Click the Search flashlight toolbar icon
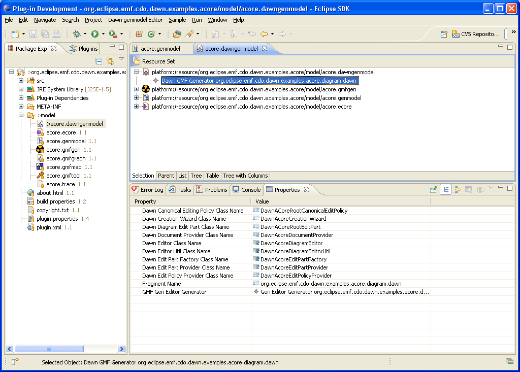Screen dimensions: 520x372 click(190, 34)
